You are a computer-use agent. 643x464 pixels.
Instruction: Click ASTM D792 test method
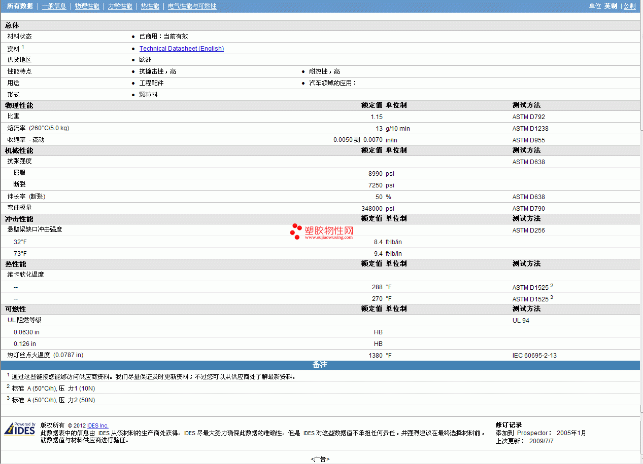(x=529, y=117)
